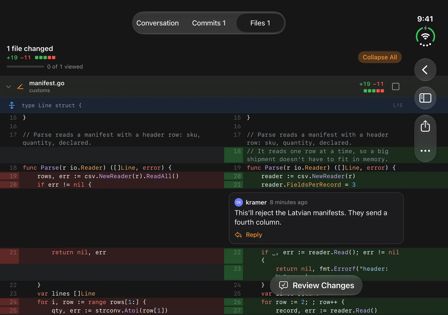Click the manifest.go file name header

(x=47, y=83)
